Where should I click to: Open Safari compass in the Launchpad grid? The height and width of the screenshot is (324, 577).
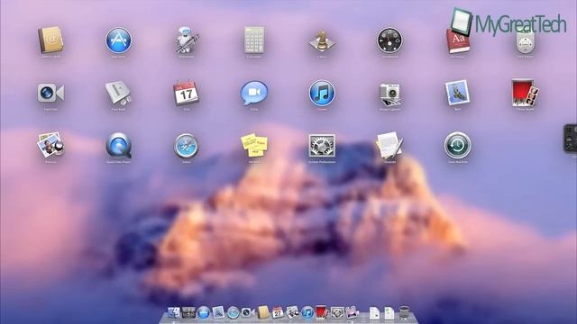(187, 146)
